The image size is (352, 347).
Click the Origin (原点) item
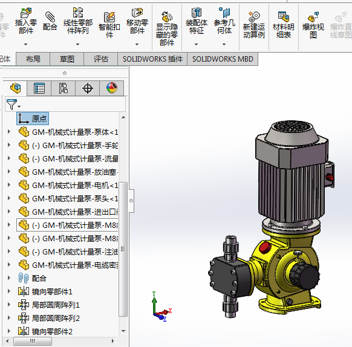(33, 118)
